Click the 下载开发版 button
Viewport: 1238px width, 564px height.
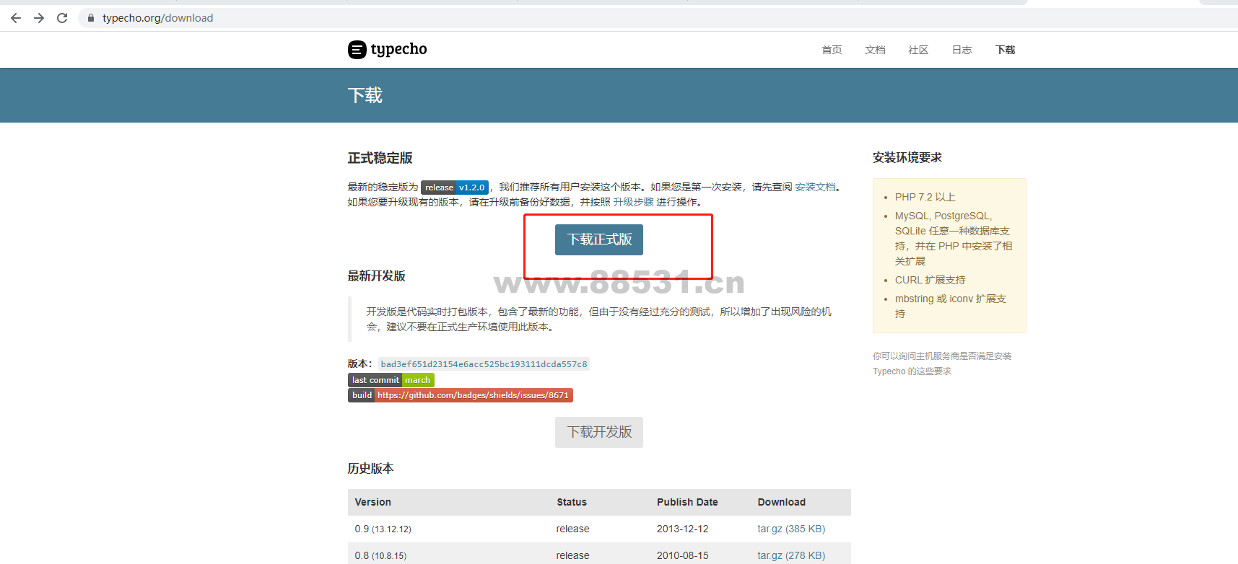pyautogui.click(x=599, y=432)
